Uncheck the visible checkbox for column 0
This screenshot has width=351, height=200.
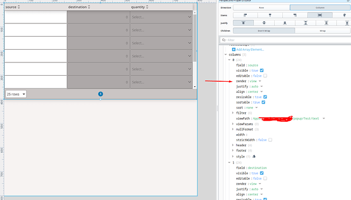pyautogui.click(x=261, y=71)
